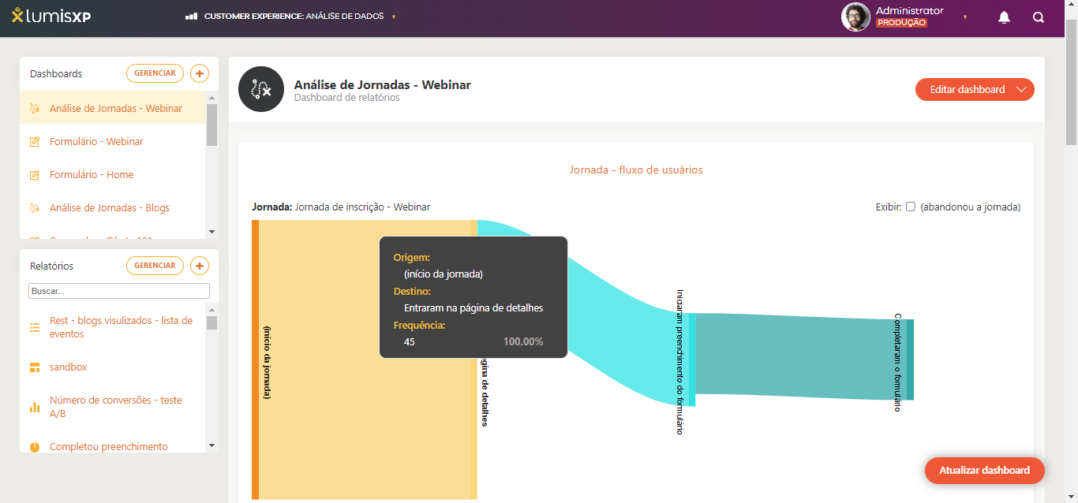
Task: Click Atualizar dashboard button
Action: coord(985,470)
